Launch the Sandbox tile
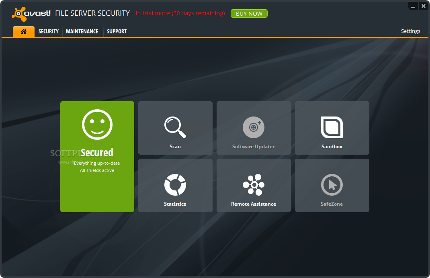 tap(332, 128)
